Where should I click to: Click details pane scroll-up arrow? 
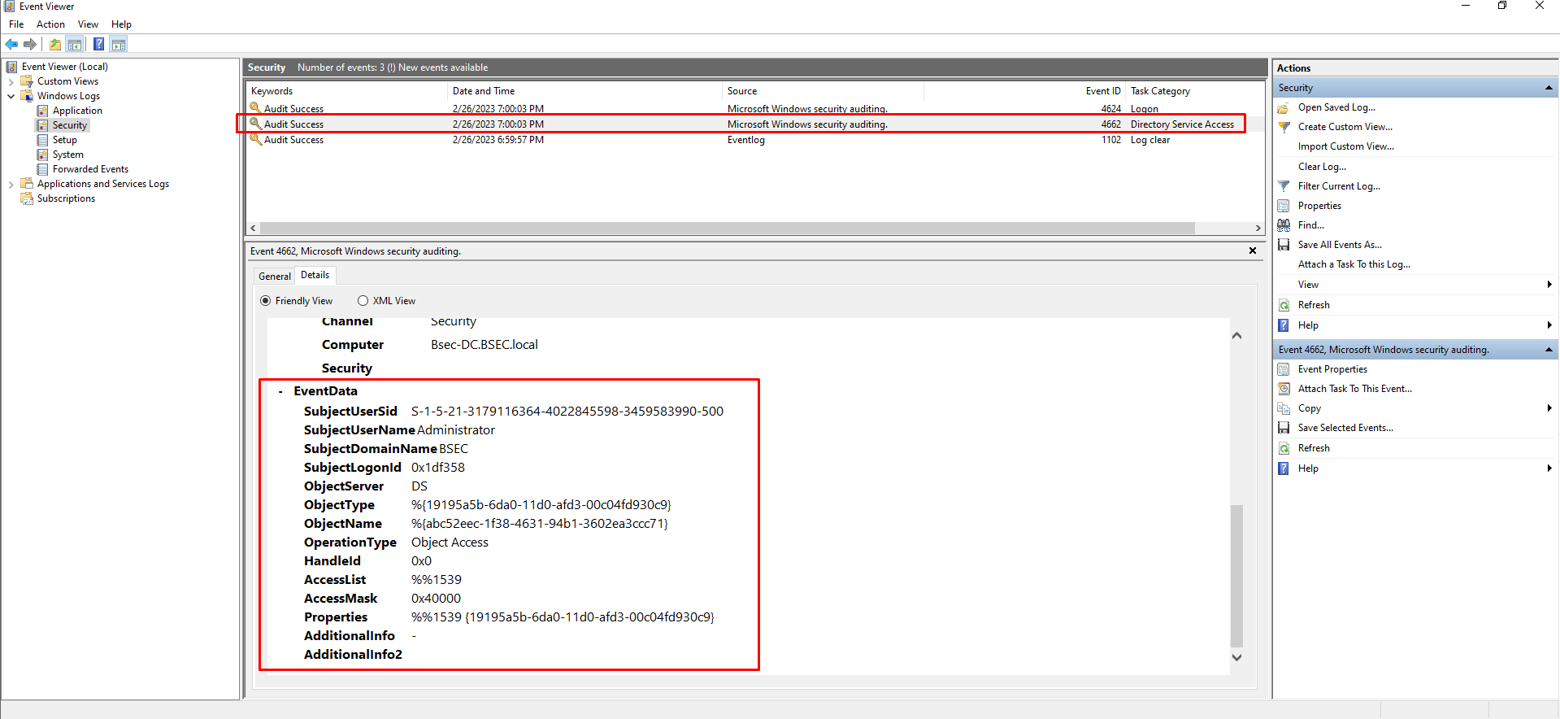click(x=1236, y=335)
